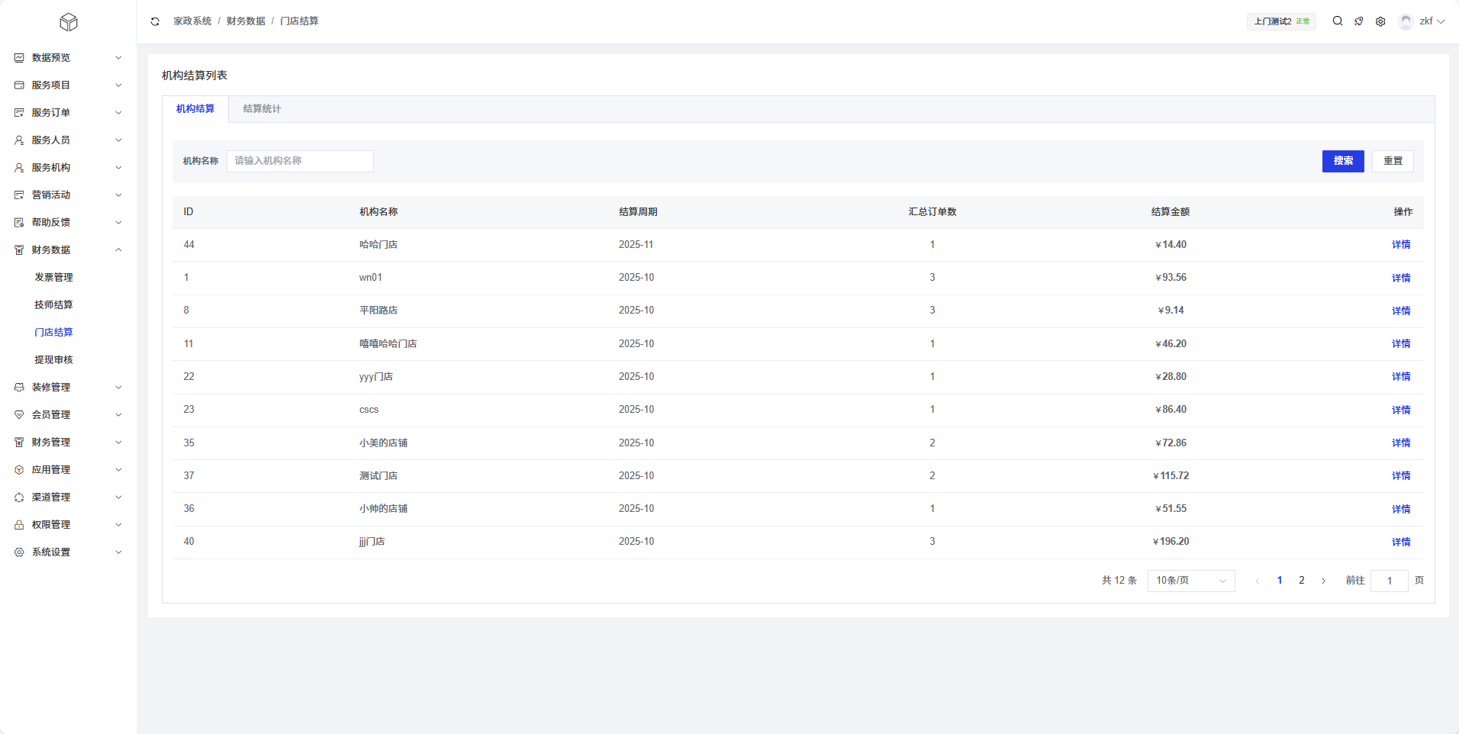This screenshot has width=1459, height=734.
Task: Click the rocket icon in the header
Action: 1359,21
